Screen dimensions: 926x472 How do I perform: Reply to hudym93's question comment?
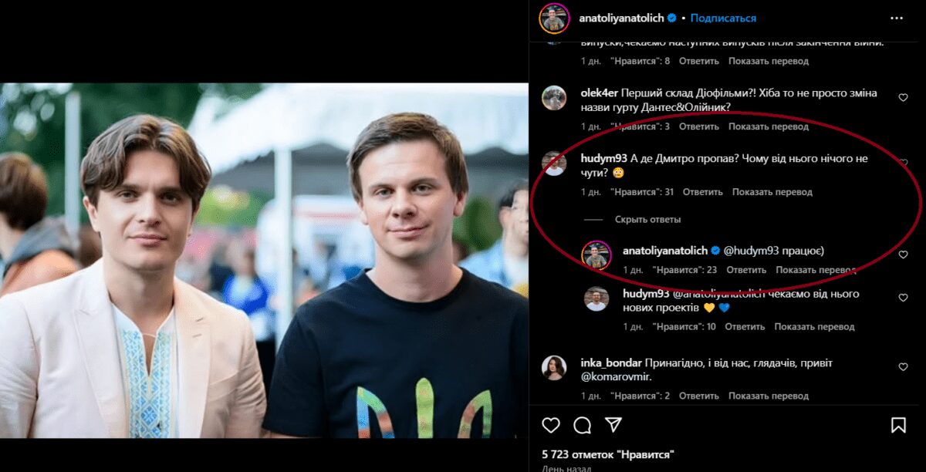tap(702, 192)
